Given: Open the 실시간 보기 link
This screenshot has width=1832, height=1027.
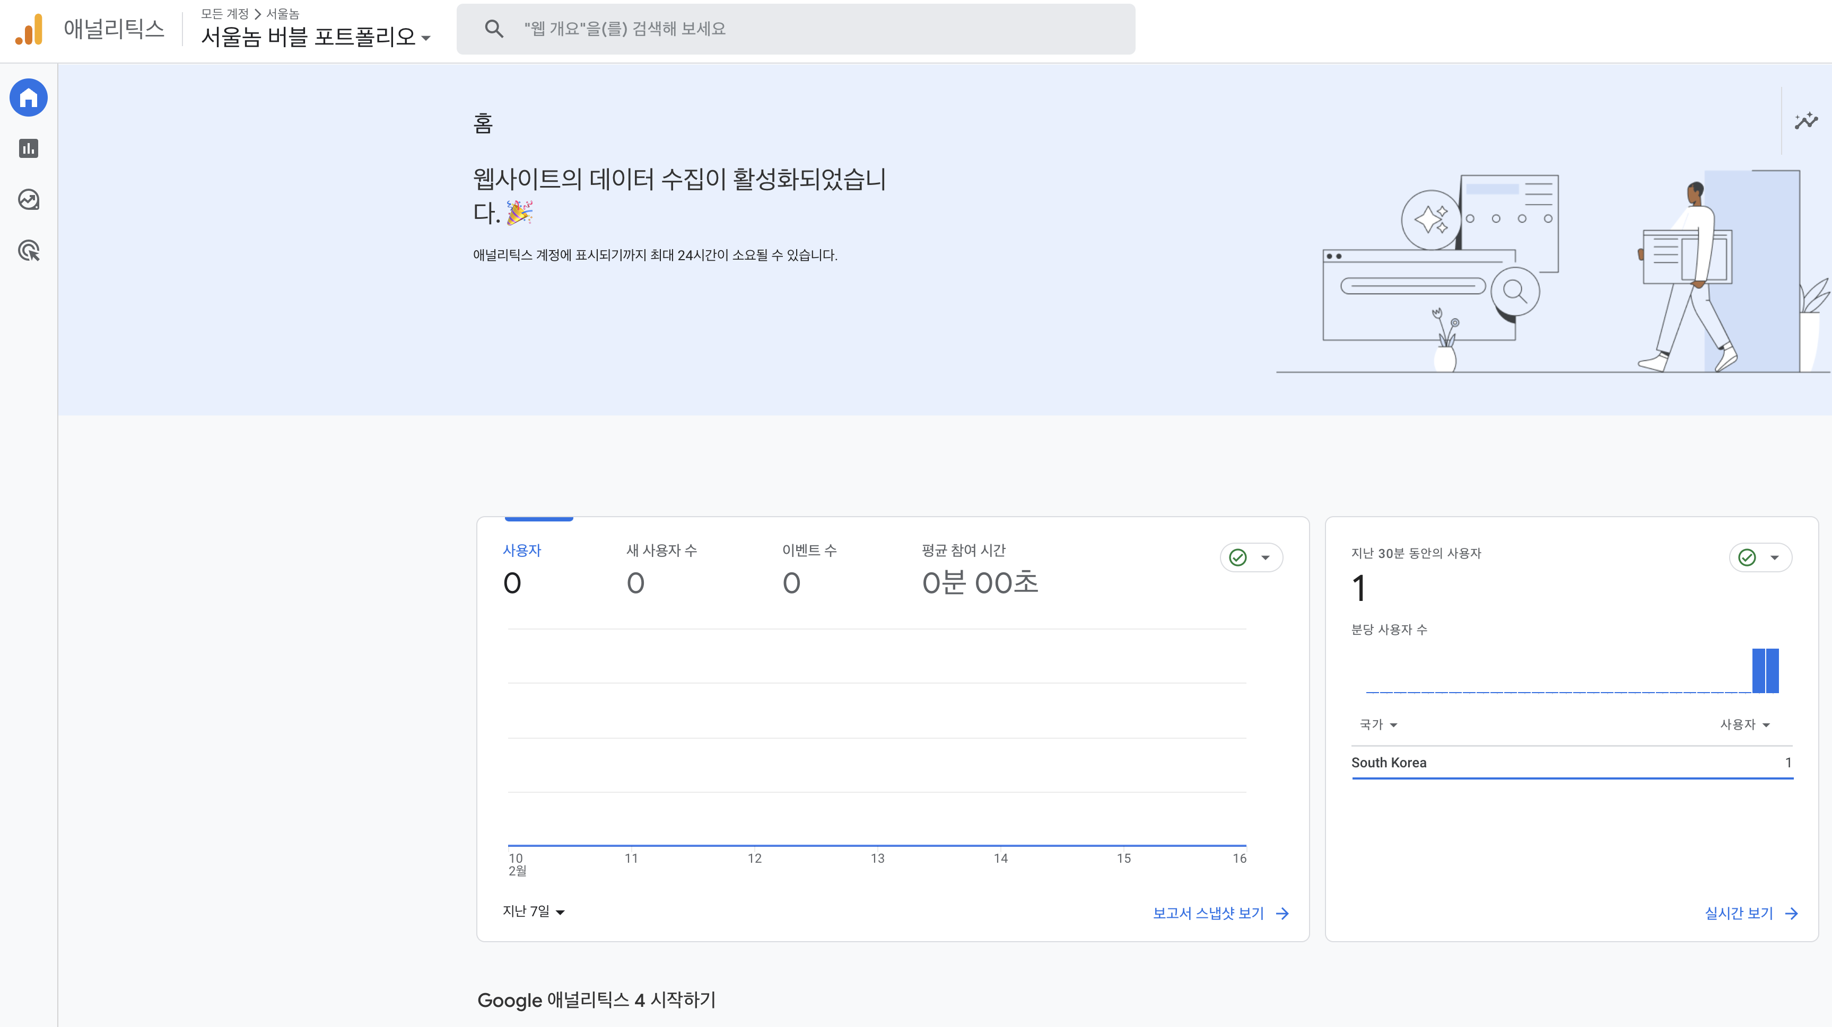Looking at the screenshot, I should tap(1739, 913).
